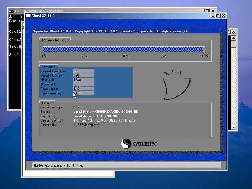Click the Connection type value Local
This screenshot has width=252, height=189.
[x=77, y=107]
